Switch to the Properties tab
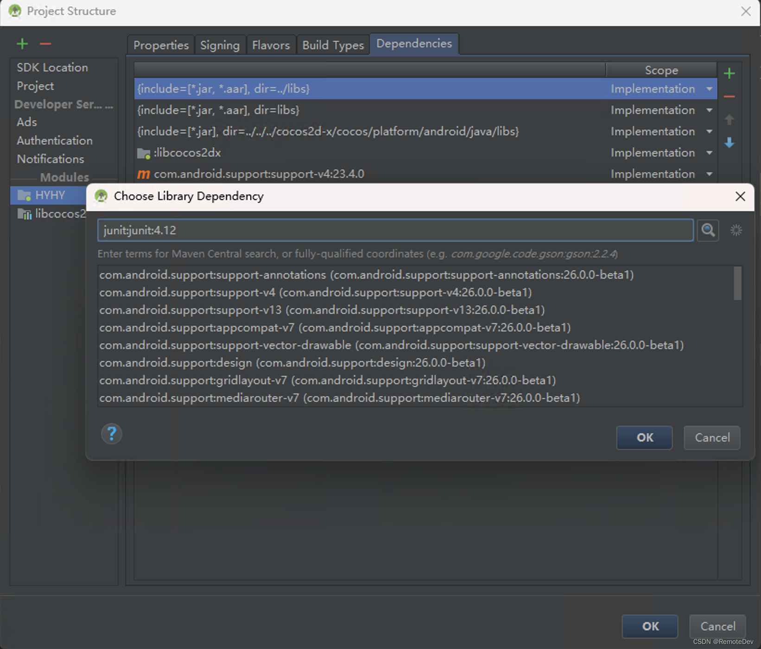This screenshot has height=649, width=761. click(x=161, y=45)
